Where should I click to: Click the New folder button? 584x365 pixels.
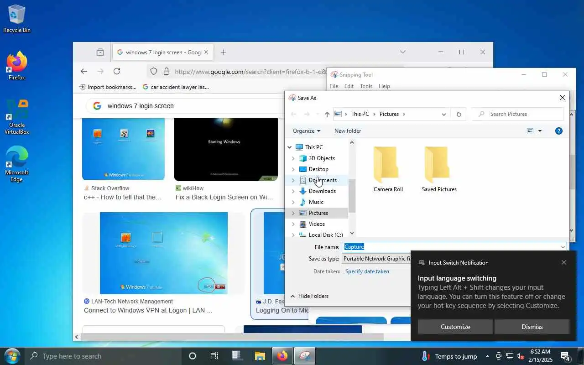click(348, 131)
